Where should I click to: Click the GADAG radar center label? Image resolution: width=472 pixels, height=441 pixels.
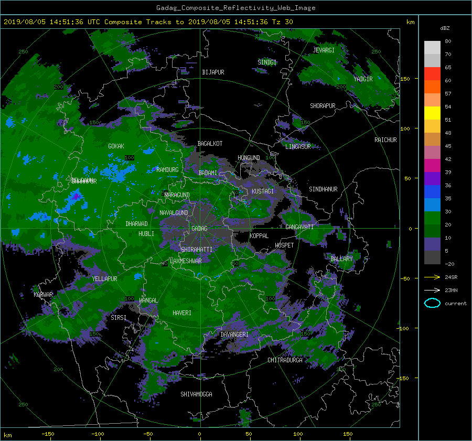pyautogui.click(x=199, y=229)
